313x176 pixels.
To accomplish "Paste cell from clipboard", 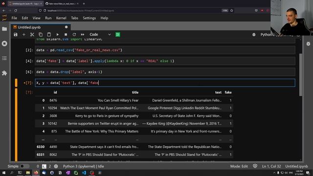I will [49, 35].
